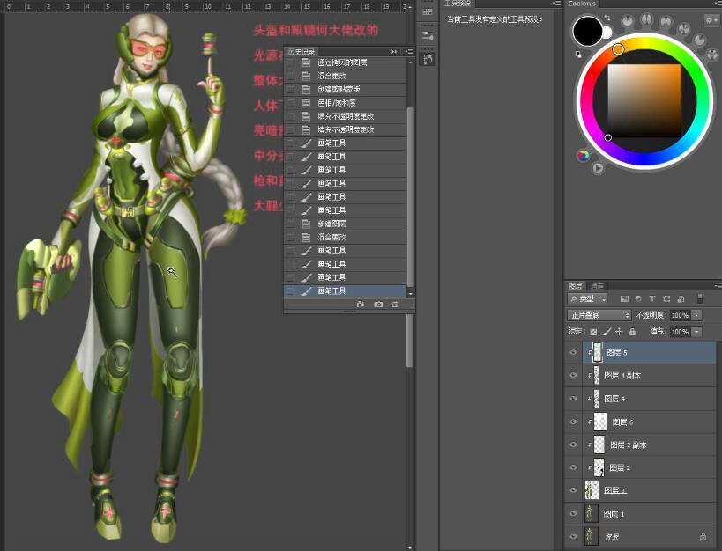Viewport: 722px width, 551px height.
Task: Select the 工具预设 tab
Action: (x=458, y=4)
